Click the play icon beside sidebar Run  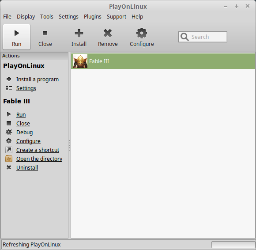pyautogui.click(x=9, y=114)
